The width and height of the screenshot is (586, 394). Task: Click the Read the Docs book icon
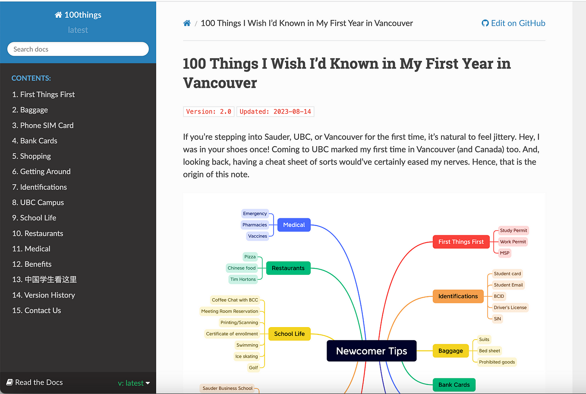(9, 382)
